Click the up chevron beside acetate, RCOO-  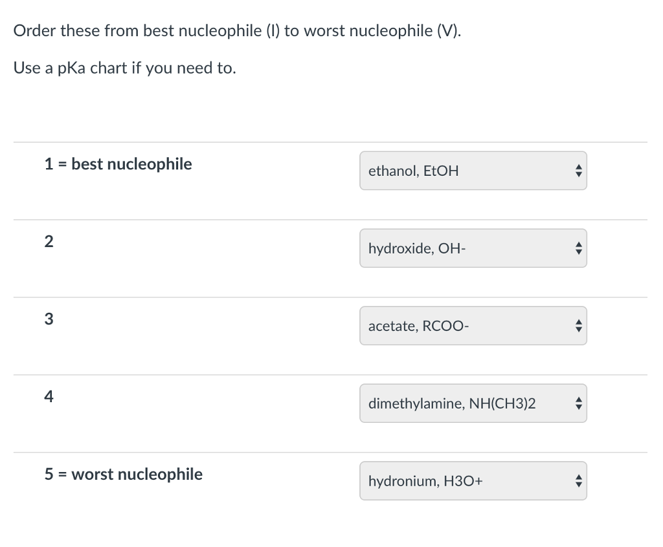[x=578, y=322]
